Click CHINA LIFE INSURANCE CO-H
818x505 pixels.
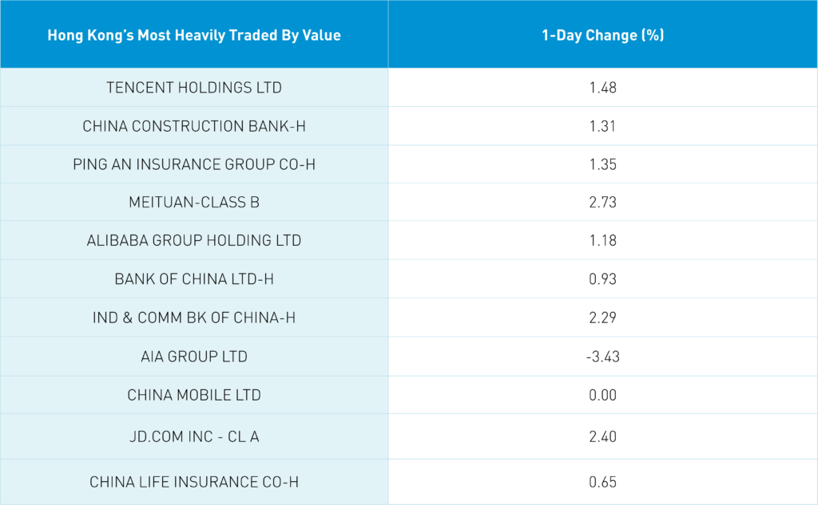[x=194, y=482]
